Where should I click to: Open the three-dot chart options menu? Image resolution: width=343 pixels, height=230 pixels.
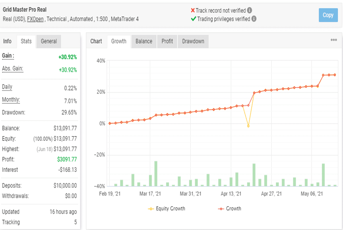tap(333, 40)
